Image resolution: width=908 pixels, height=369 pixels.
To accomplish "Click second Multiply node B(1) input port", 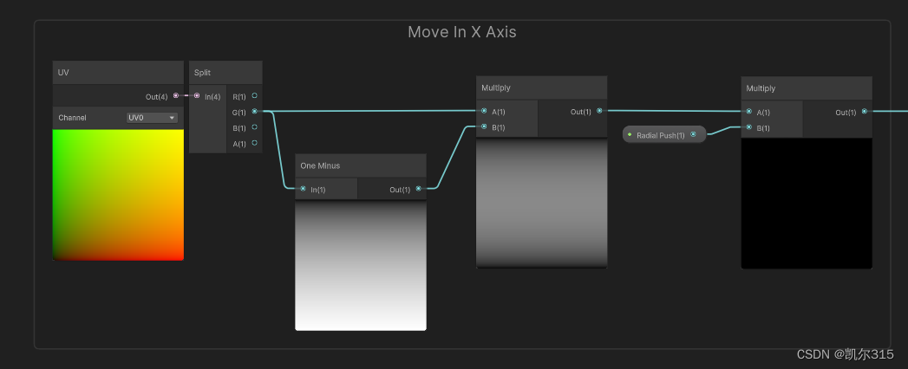I will tap(748, 127).
